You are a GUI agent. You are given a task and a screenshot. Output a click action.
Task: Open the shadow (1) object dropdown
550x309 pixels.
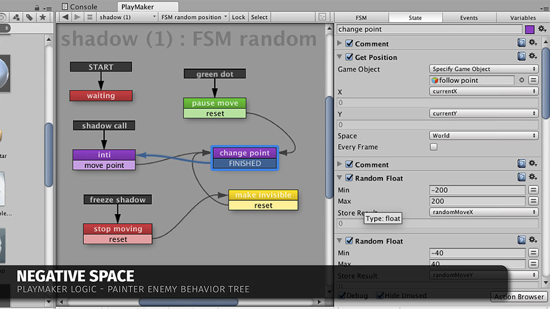127,17
